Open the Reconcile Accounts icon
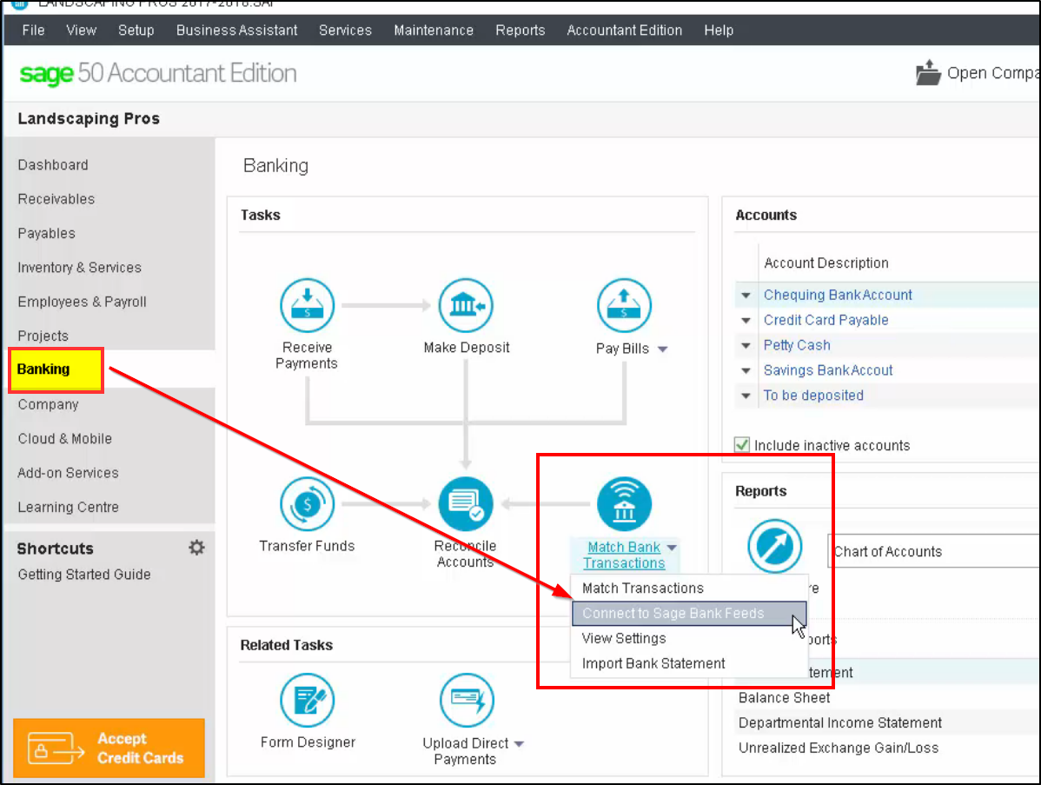 click(466, 503)
